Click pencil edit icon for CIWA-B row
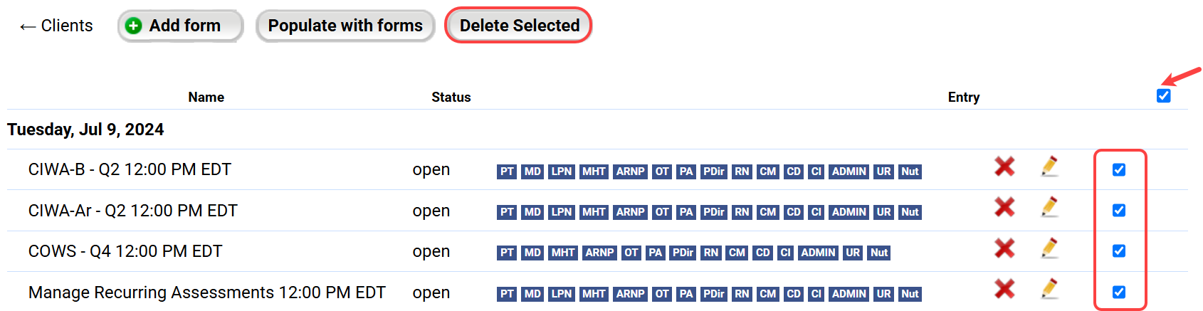Screen dimensions: 1203x311 1049,167
